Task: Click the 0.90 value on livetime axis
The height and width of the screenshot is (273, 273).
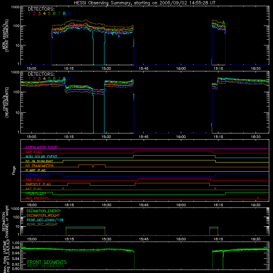Action: [x=16, y=269]
